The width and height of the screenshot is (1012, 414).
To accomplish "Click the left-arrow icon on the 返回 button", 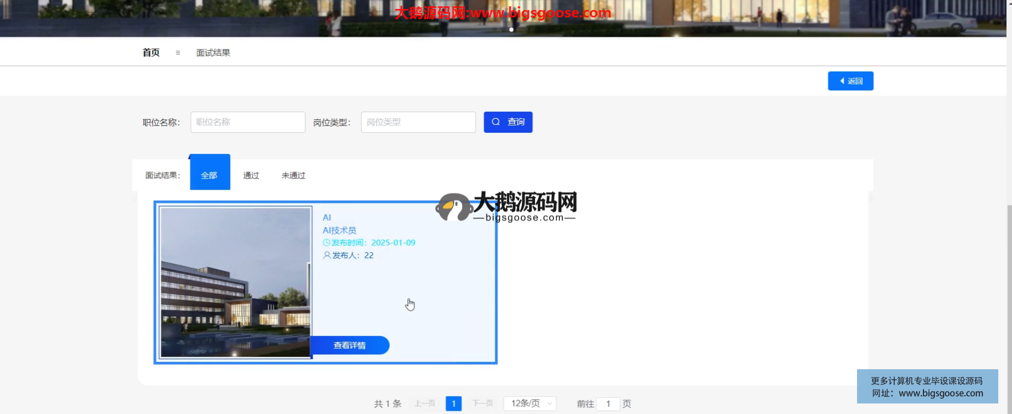I will [x=842, y=81].
